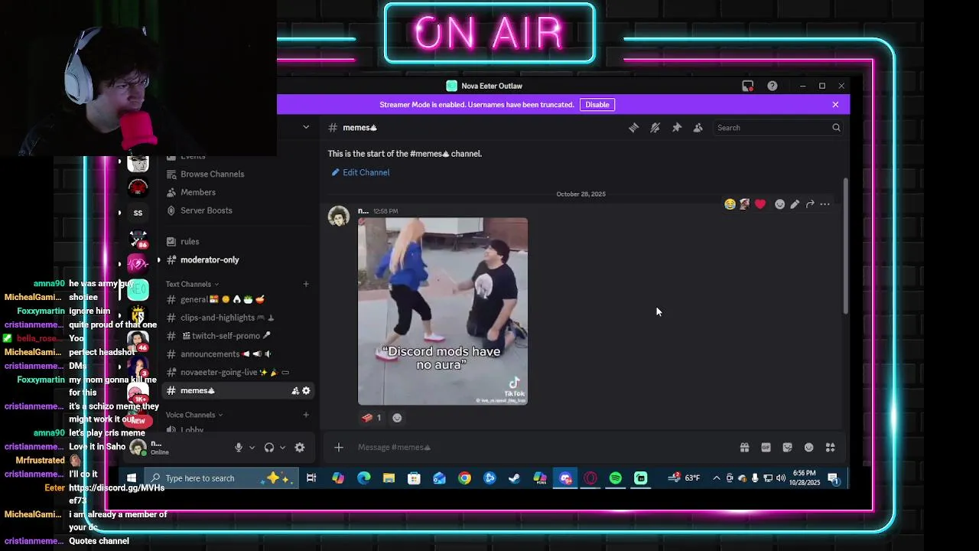This screenshot has width=979, height=551.
Task: Open Members in the sidebar
Action: (x=239, y=193)
